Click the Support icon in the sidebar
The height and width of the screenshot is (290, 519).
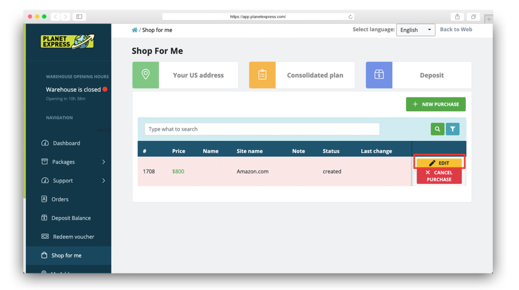click(x=45, y=180)
